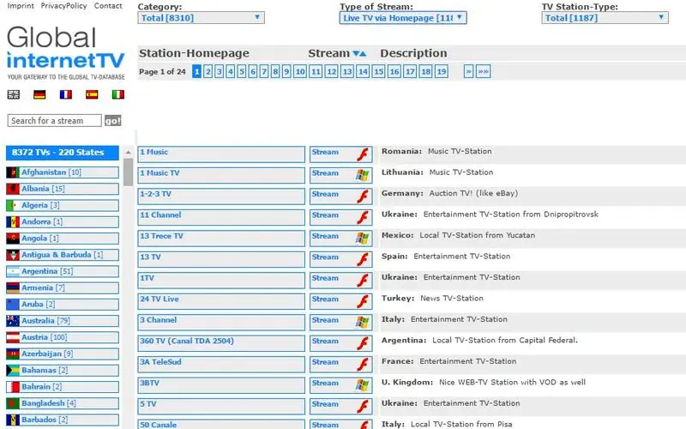Open the 3BTV station homepage
686x429 pixels.
(221, 385)
